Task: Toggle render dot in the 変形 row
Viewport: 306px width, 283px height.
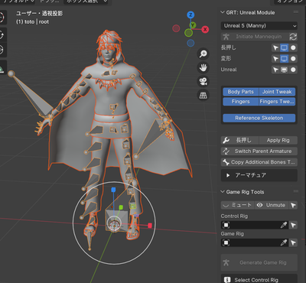Action: tap(293, 59)
